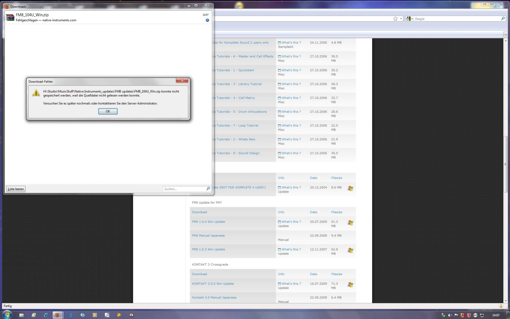Bookmark the page with the star icon
This screenshot has width=510, height=319.
[x=395, y=19]
